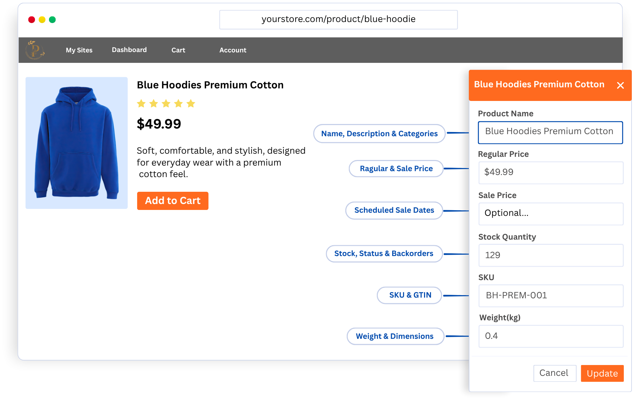This screenshot has height=401, width=635.
Task: Go to the Dashboard menu item
Action: (x=129, y=50)
